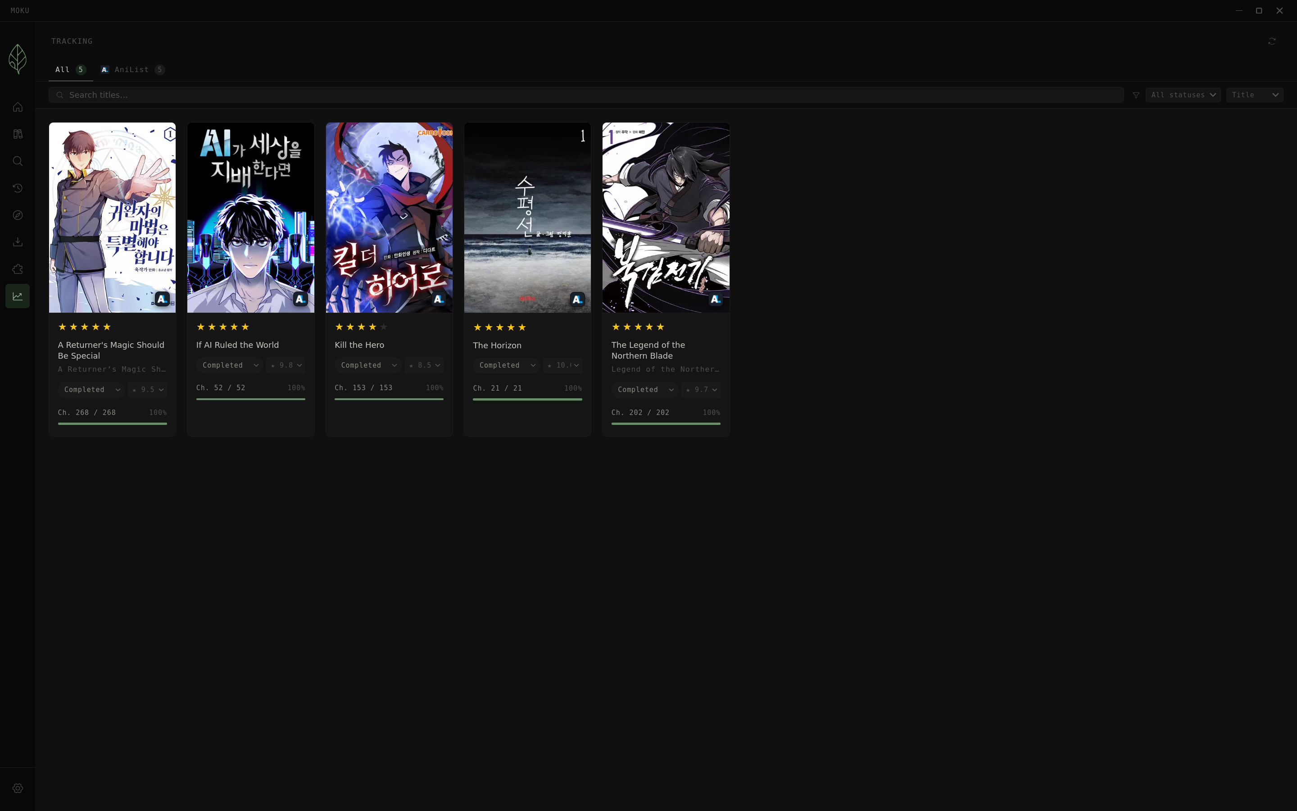Open the 8.5 score dropdown

424,365
